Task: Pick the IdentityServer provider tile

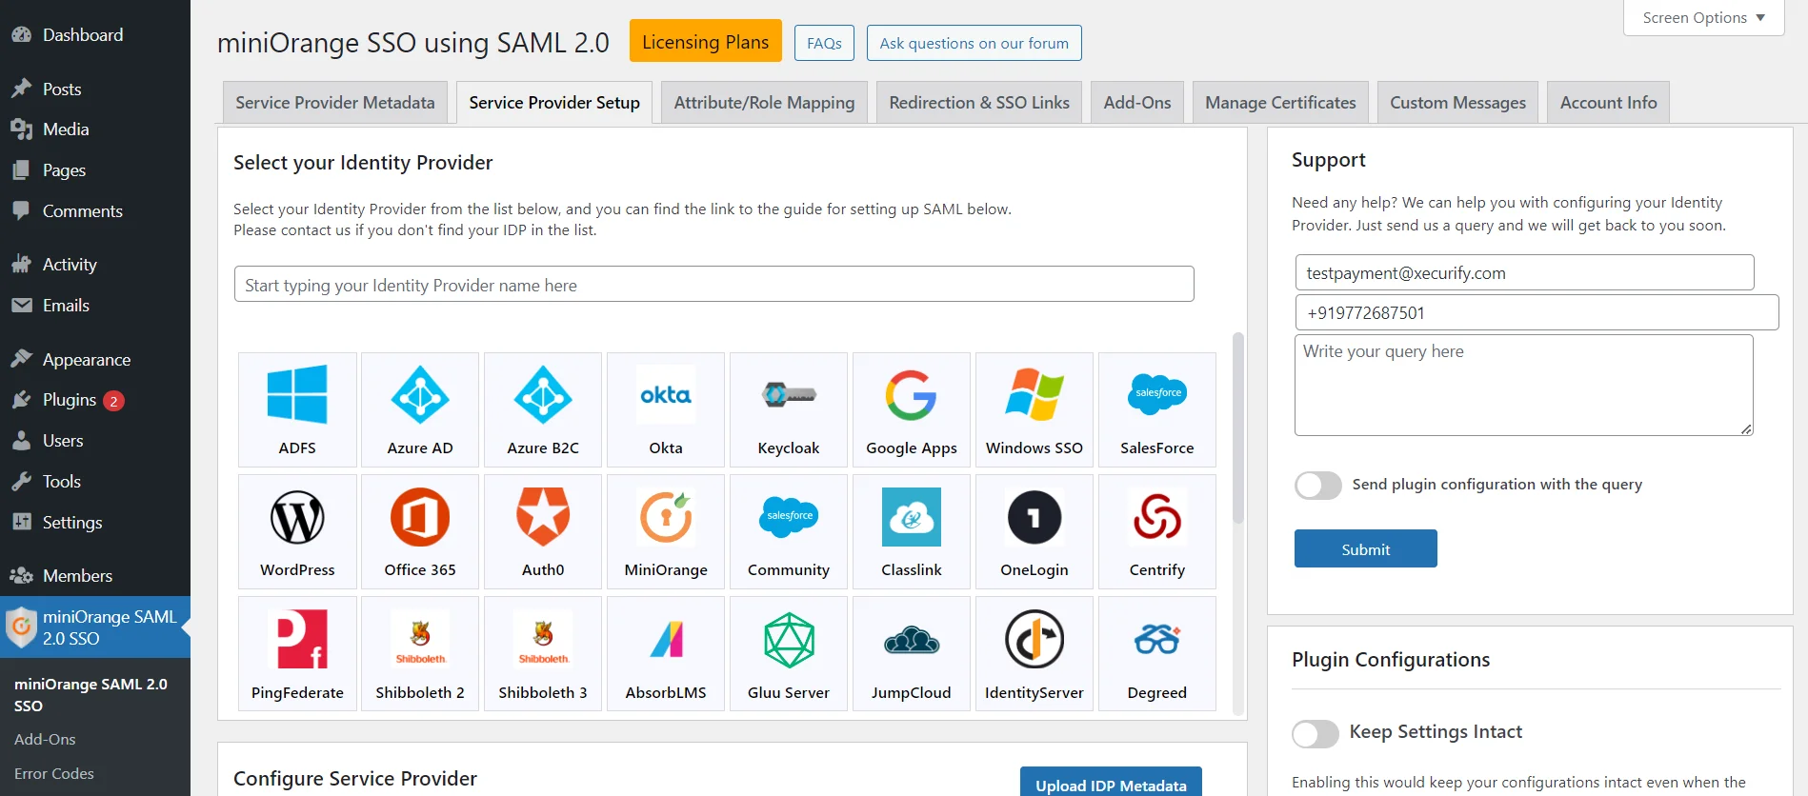Action: tap(1035, 653)
